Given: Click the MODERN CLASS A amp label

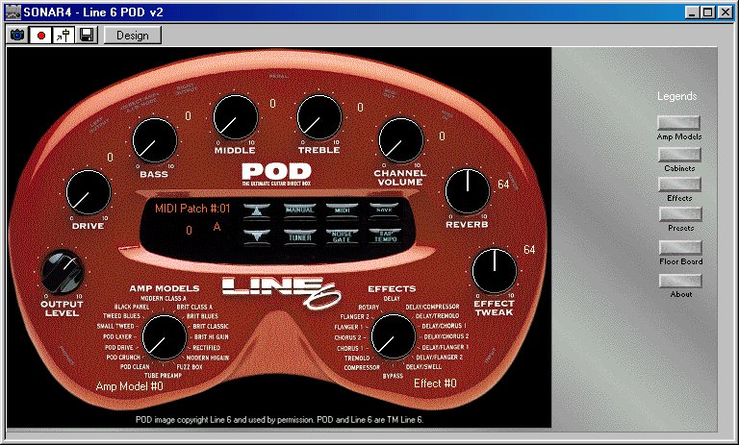Looking at the screenshot, I should pos(163,298).
